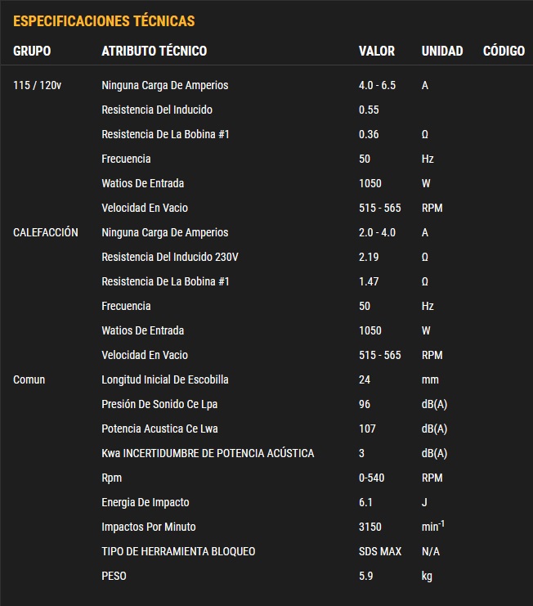Click the ESPECIFICACIONES TÉCNICAS heading
This screenshot has width=533, height=606.
coord(104,20)
